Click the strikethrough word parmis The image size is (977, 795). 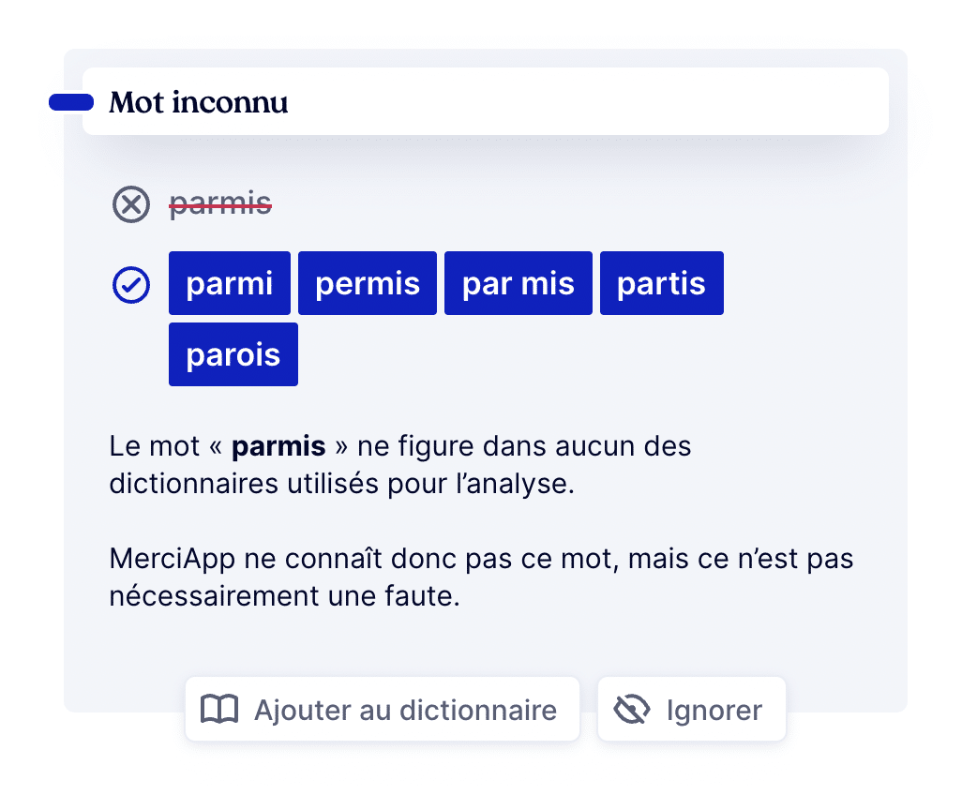pyautogui.click(x=220, y=204)
